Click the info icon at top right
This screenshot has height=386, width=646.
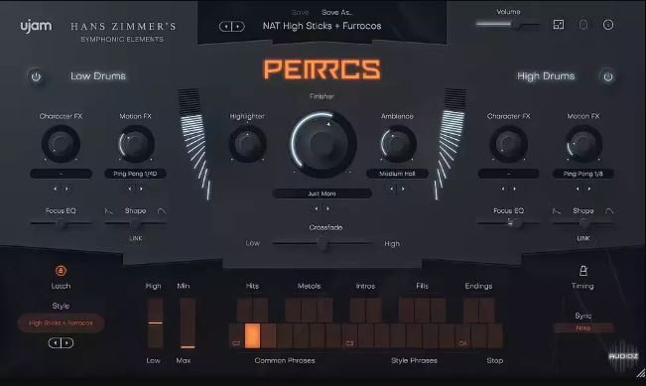[x=608, y=25]
